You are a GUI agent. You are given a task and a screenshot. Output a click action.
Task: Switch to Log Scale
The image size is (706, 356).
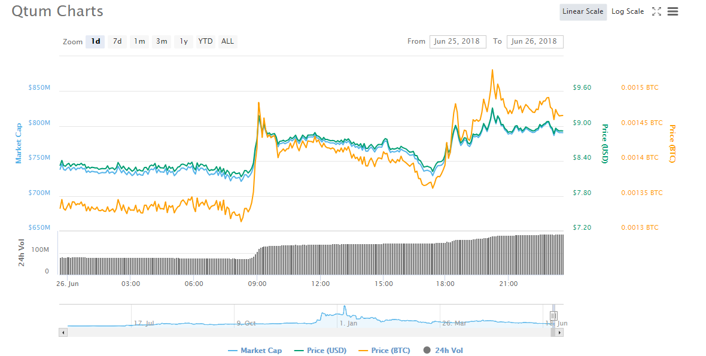(x=627, y=12)
